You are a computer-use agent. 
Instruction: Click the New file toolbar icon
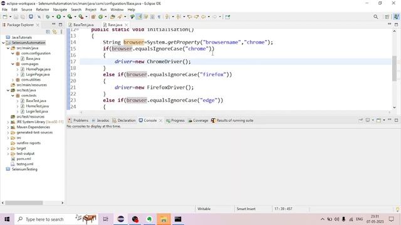tap(5, 17)
